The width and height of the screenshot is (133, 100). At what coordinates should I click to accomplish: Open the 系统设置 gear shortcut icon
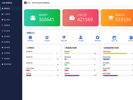97,37
